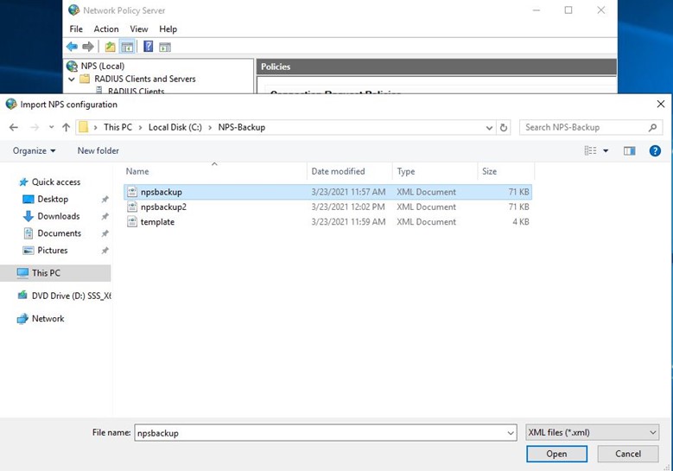Click the Open button
This screenshot has height=471, width=673.
tap(556, 454)
